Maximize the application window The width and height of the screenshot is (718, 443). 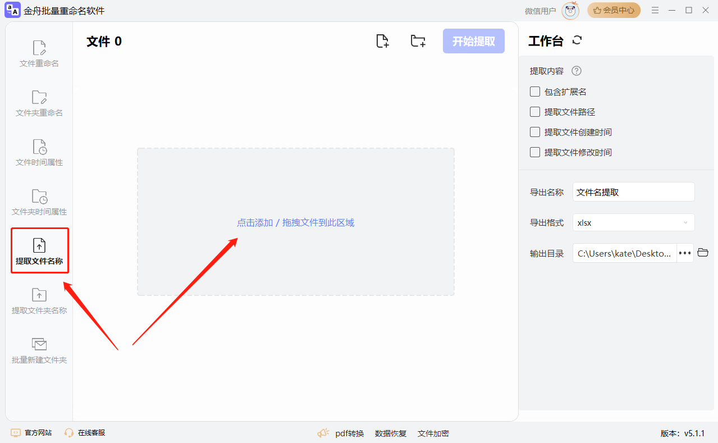[x=689, y=10]
